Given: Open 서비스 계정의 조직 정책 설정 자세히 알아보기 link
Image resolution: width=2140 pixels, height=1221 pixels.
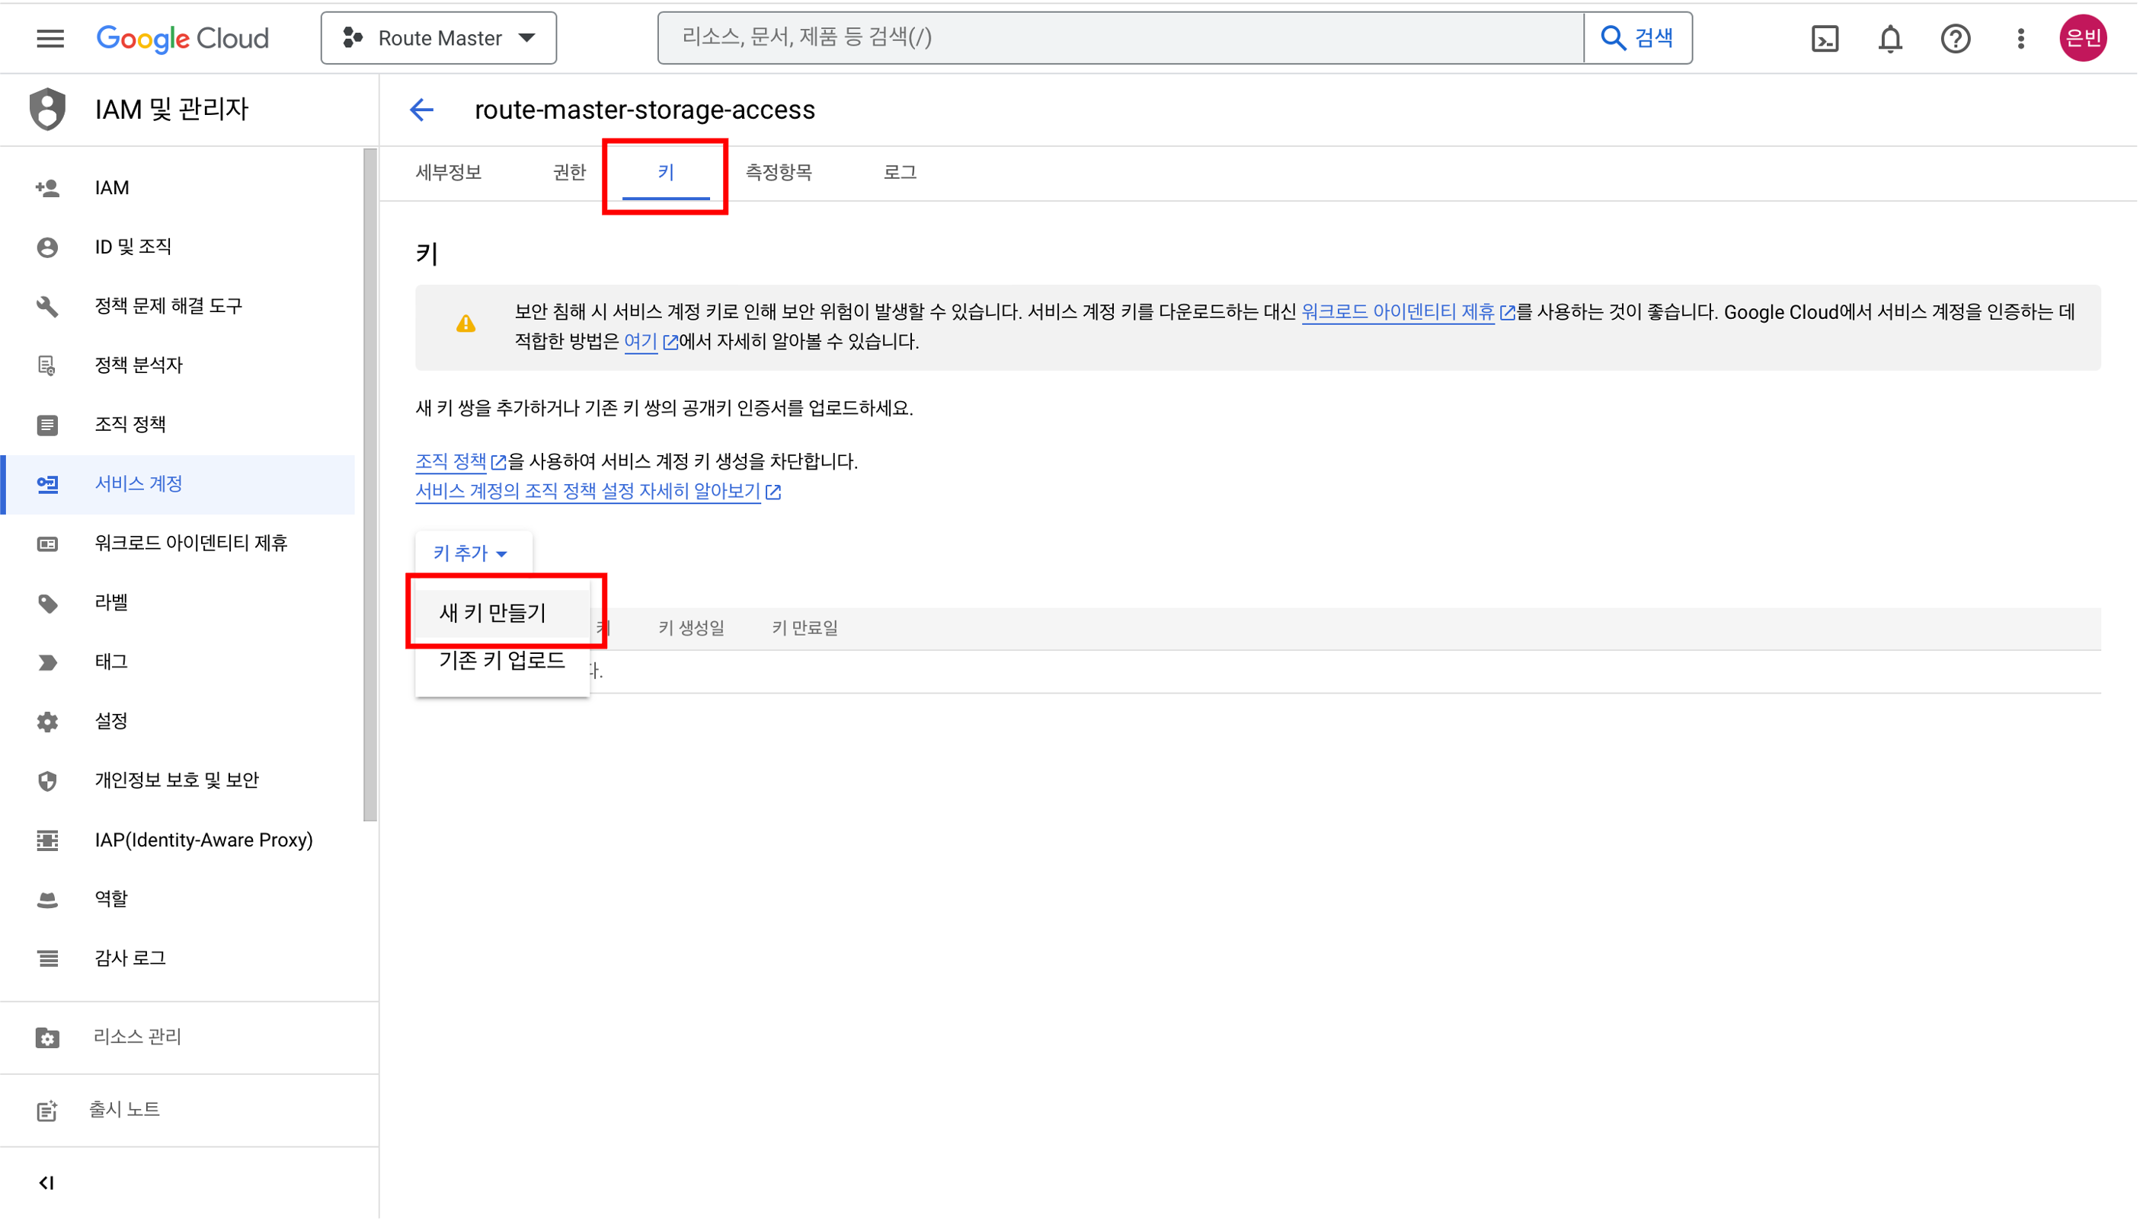Looking at the screenshot, I should point(587,492).
